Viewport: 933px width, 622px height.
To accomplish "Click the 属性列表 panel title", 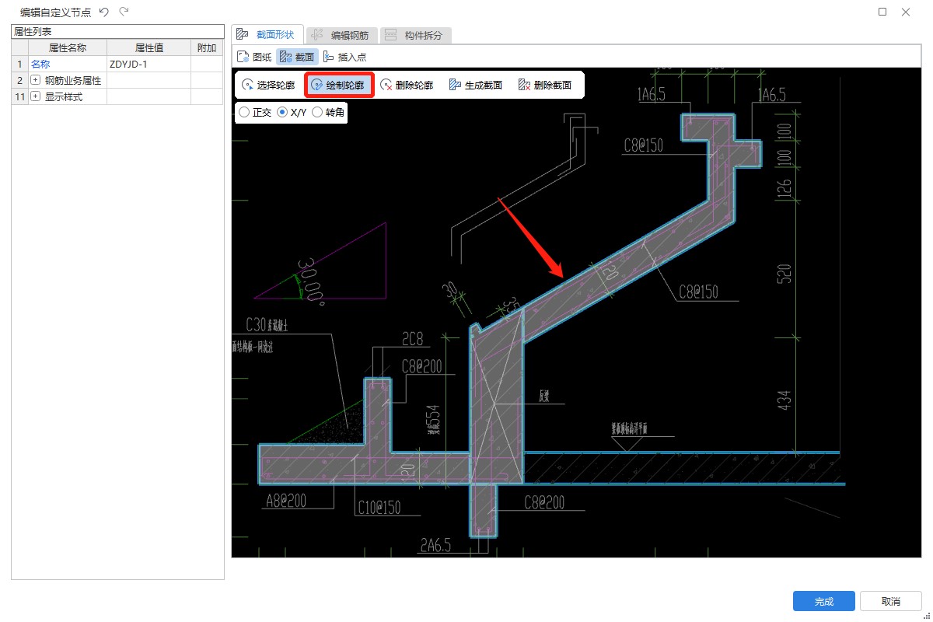I will point(33,31).
